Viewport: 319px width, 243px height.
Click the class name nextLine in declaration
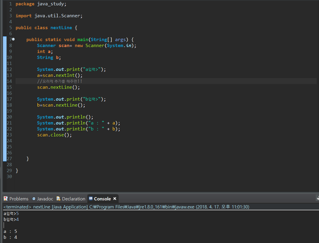(x=61, y=28)
